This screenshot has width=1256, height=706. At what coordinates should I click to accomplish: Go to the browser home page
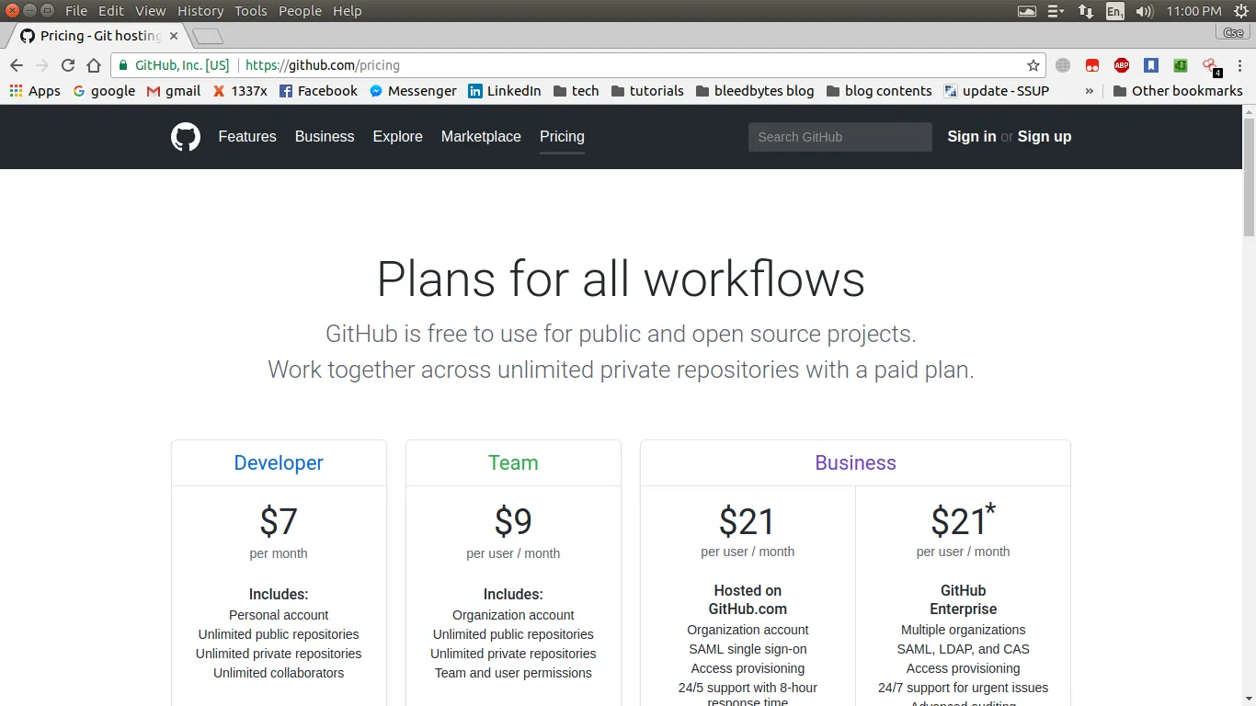[x=94, y=65]
